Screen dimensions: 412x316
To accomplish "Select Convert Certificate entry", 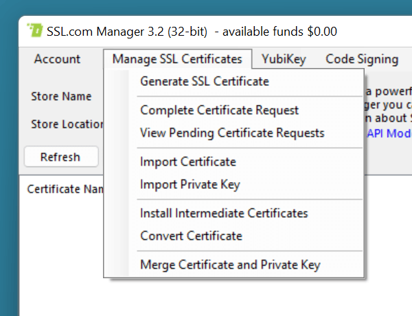I will point(191,236).
